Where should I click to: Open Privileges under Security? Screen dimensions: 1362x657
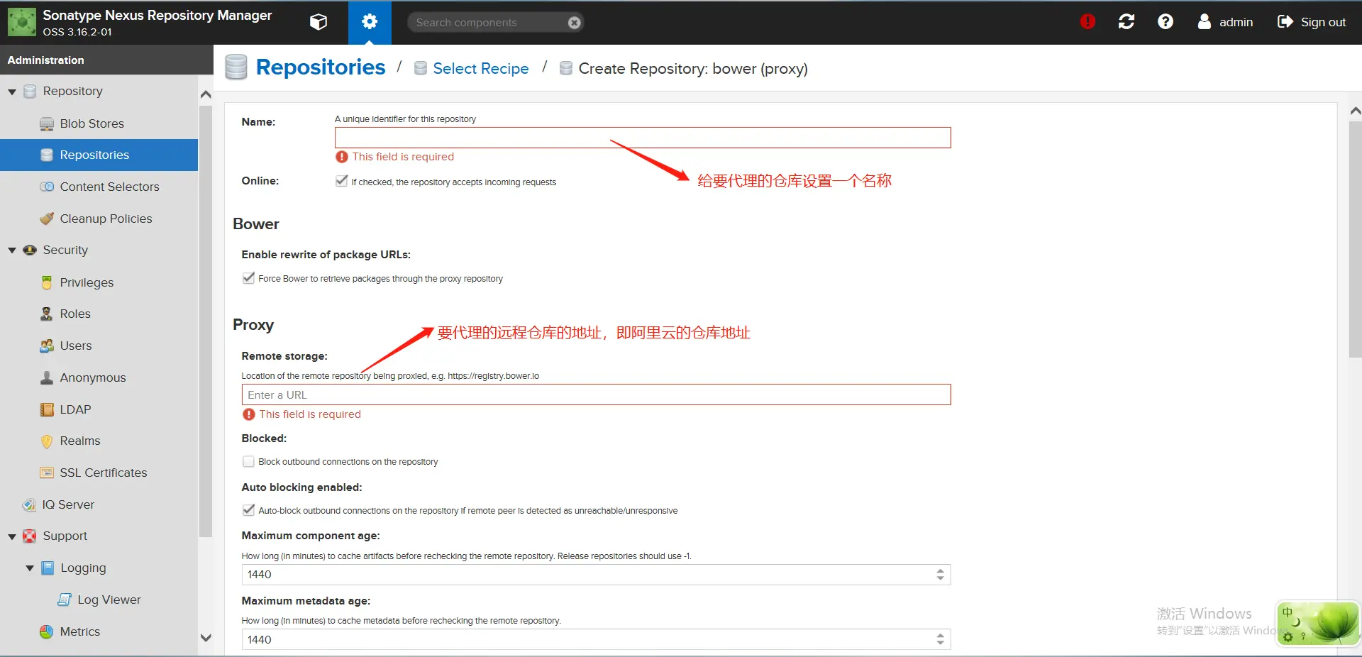tap(87, 282)
